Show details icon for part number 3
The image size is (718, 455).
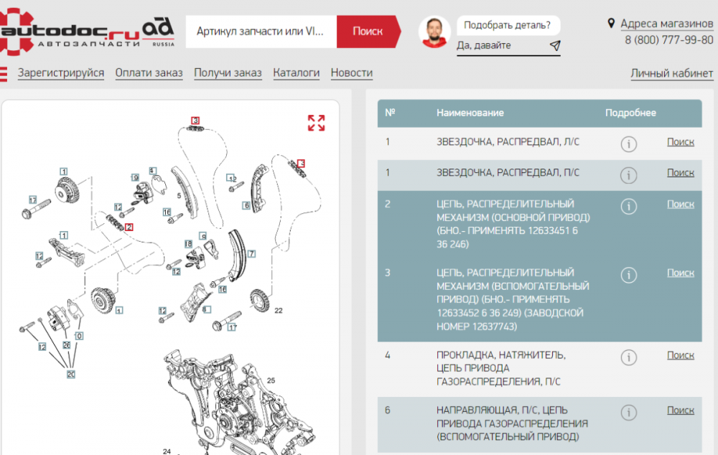click(628, 276)
